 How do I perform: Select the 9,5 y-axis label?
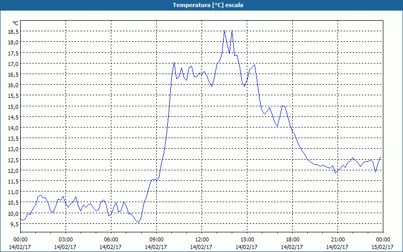pos(14,224)
